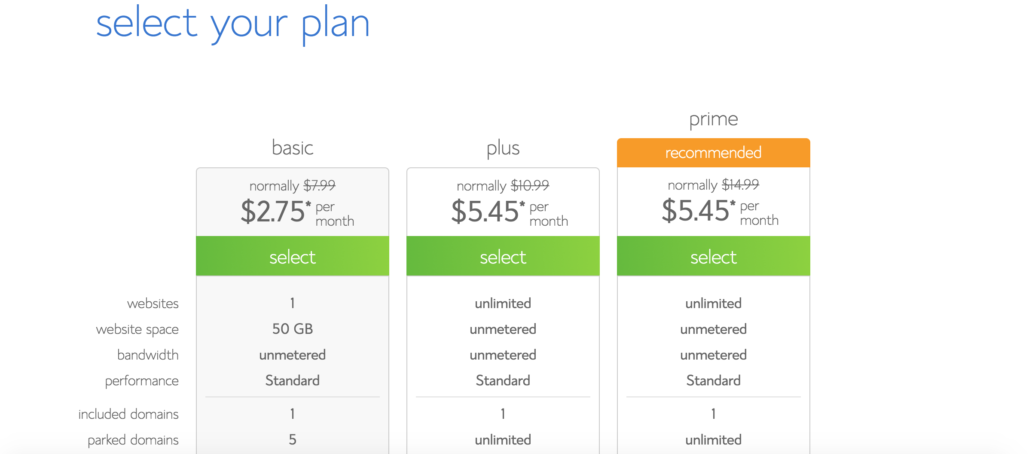
Task: Click the "website space" feature label
Action: (137, 329)
